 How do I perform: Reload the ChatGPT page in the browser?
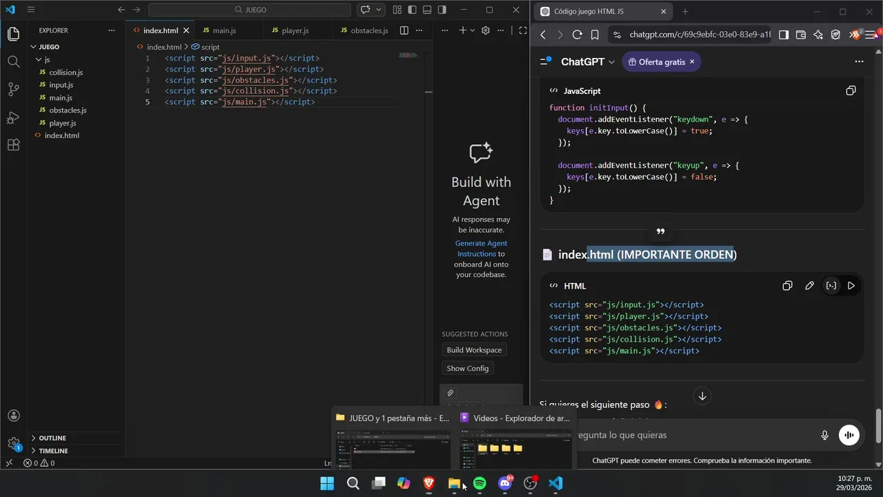point(577,35)
